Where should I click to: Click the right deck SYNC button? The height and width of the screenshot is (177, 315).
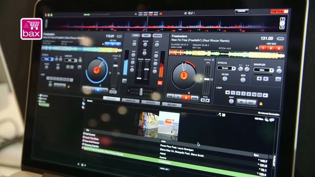pos(194,98)
